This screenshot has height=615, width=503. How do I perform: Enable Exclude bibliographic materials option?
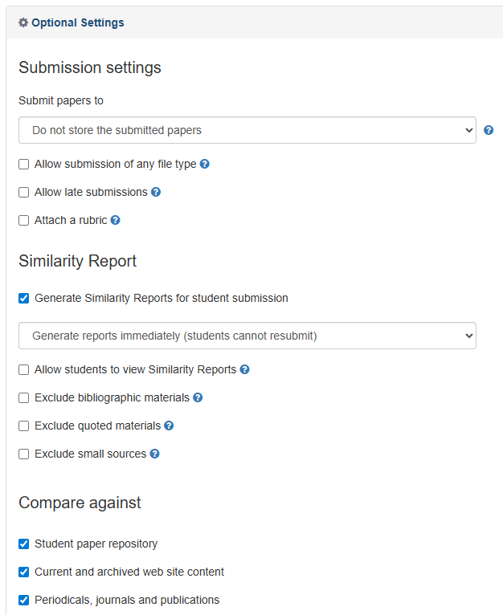tap(24, 398)
